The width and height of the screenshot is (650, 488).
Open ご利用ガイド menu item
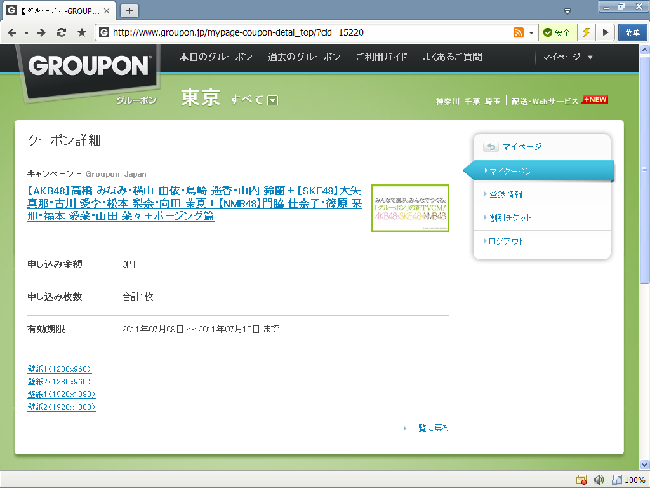click(x=381, y=57)
